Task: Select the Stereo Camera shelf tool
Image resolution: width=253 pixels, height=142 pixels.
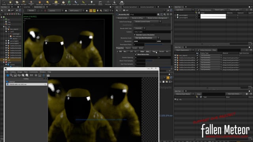Action: tap(100, 3)
